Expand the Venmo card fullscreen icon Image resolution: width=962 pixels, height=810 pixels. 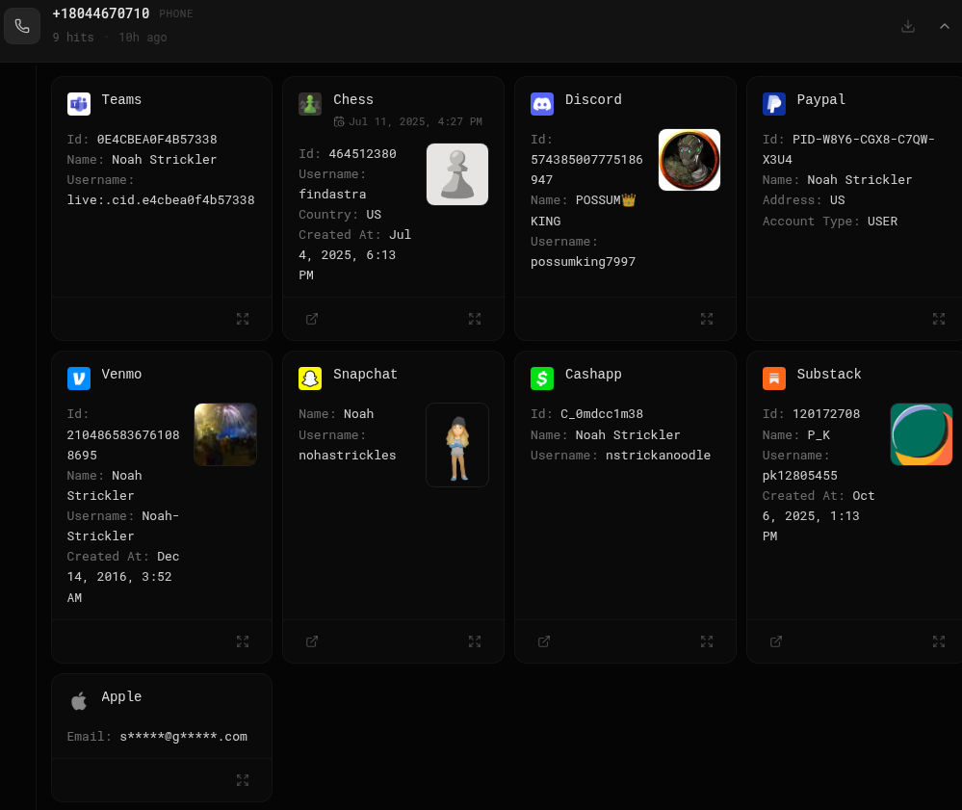tap(243, 641)
